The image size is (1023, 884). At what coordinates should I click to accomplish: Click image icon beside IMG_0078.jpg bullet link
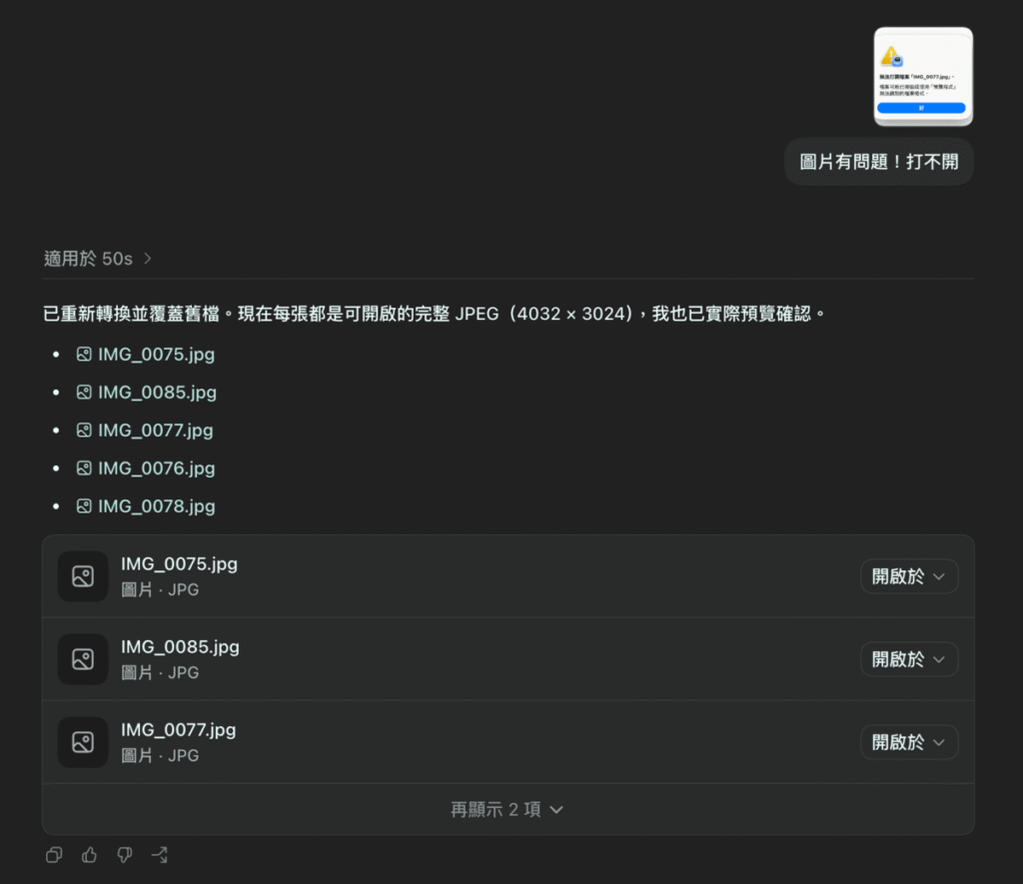pos(84,505)
